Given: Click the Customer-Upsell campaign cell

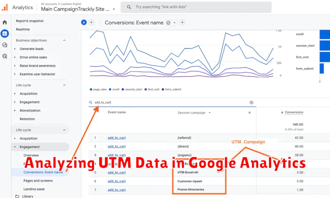Looking at the screenshot, I should 190,181.
